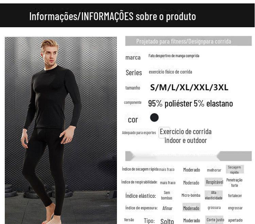Select the highlighted 'Secagem rápida' option
Screen dimensions: 255x224
pyautogui.click(x=235, y=170)
